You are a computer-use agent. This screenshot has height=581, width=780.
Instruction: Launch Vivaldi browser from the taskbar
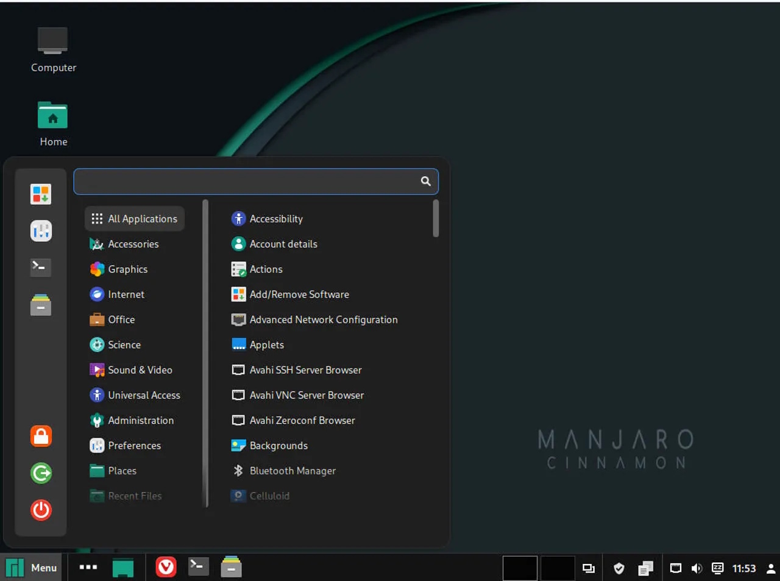click(166, 568)
